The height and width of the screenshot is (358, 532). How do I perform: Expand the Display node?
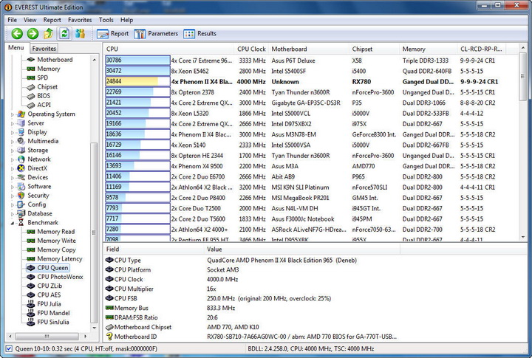pyautogui.click(x=13, y=133)
